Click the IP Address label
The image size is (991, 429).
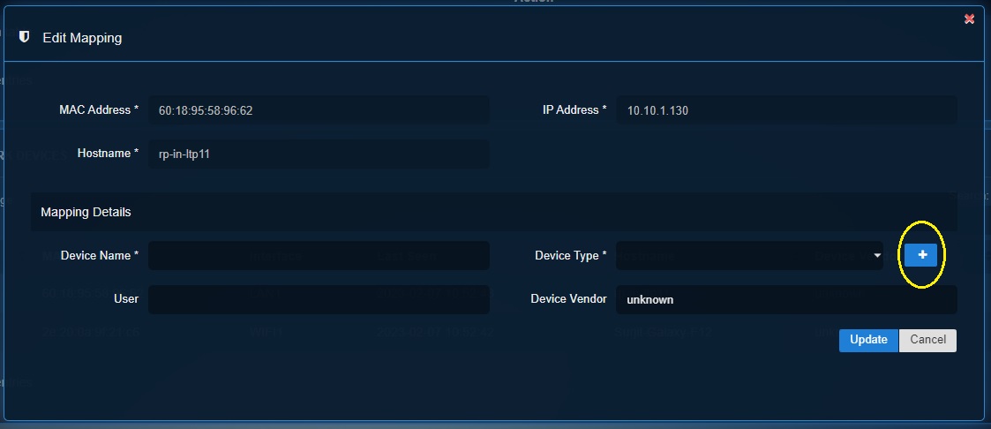(574, 110)
